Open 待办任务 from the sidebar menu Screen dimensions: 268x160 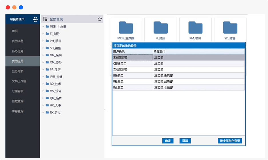[x=17, y=51]
